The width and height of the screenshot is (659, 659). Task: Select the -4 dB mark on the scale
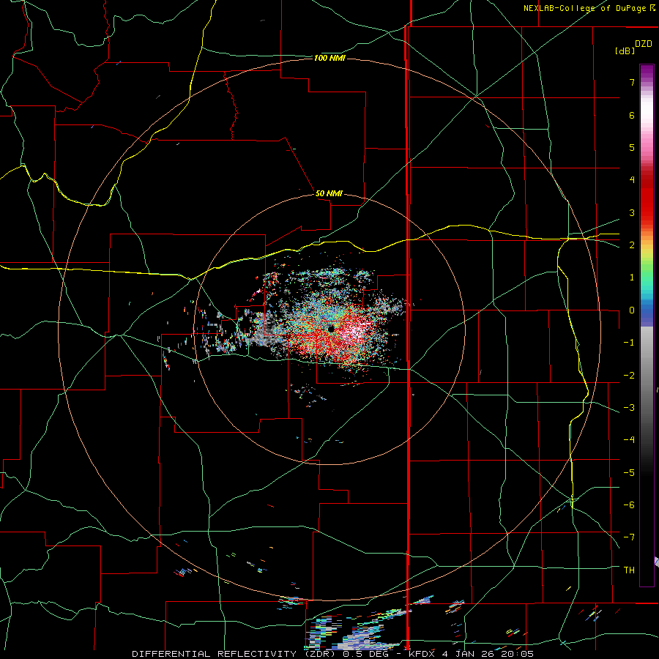pyautogui.click(x=629, y=440)
